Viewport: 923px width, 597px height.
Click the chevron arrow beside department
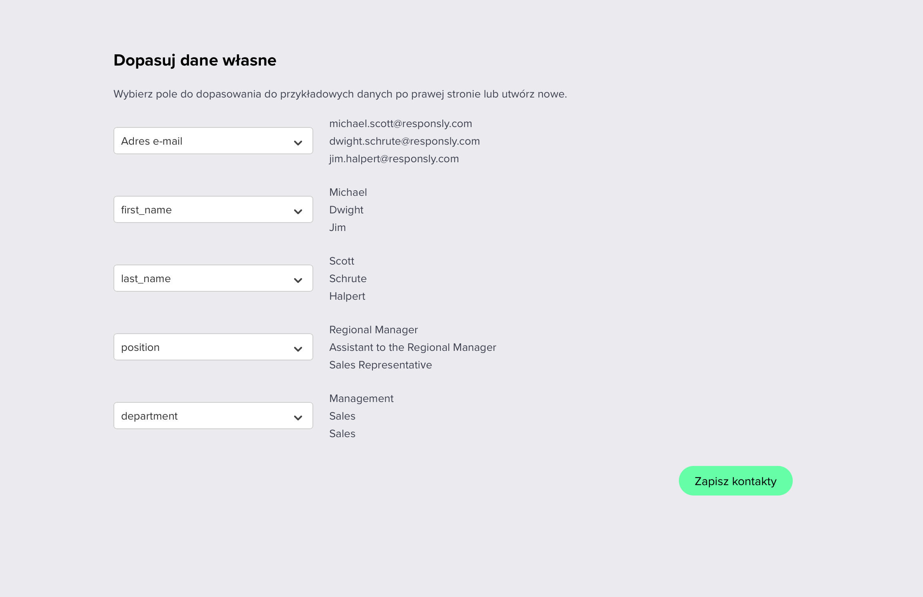pos(298,418)
